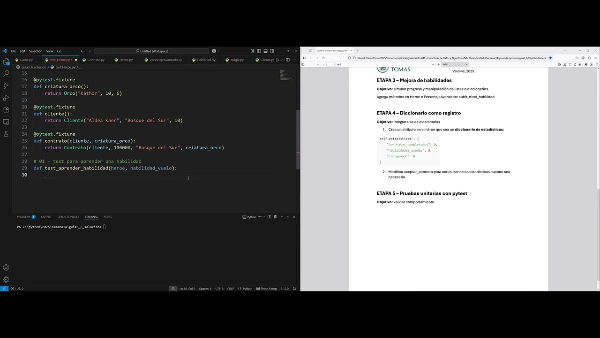Open the Search view in activity bar
This screenshot has height=338, width=600.
click(x=6, y=74)
